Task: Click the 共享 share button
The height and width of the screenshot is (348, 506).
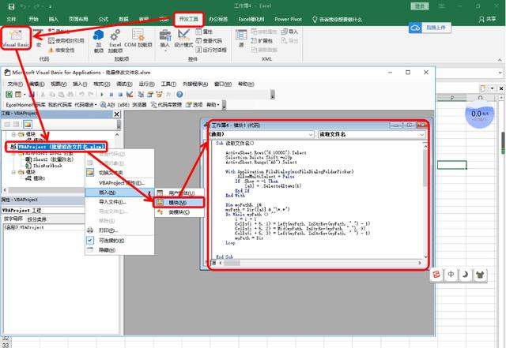Action: (487, 19)
